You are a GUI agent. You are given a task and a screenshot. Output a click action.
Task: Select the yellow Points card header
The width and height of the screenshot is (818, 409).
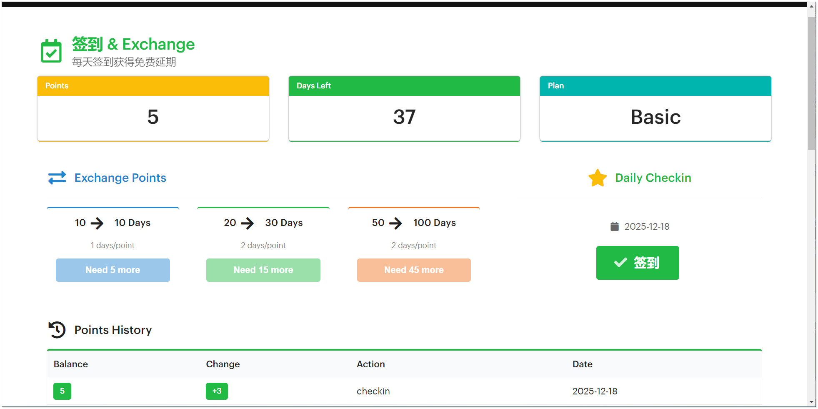point(153,86)
